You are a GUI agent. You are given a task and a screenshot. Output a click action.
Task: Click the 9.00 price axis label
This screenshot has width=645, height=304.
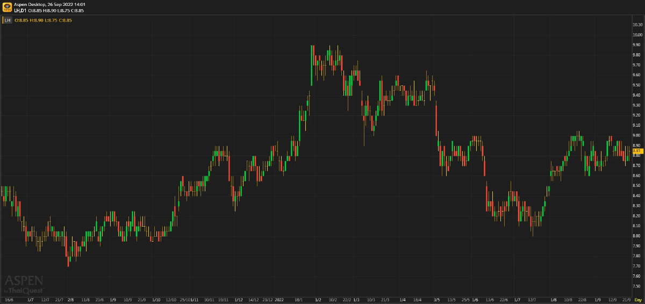[x=637, y=135]
